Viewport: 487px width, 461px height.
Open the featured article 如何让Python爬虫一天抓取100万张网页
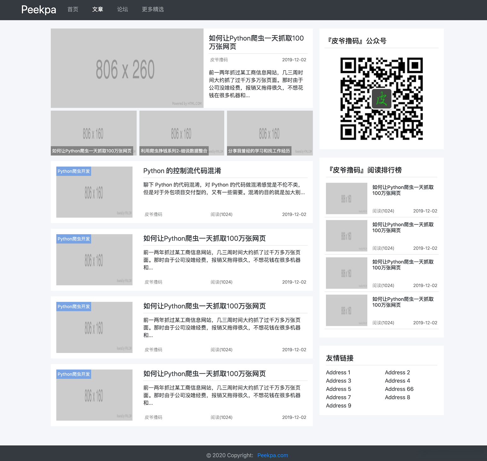pos(256,42)
